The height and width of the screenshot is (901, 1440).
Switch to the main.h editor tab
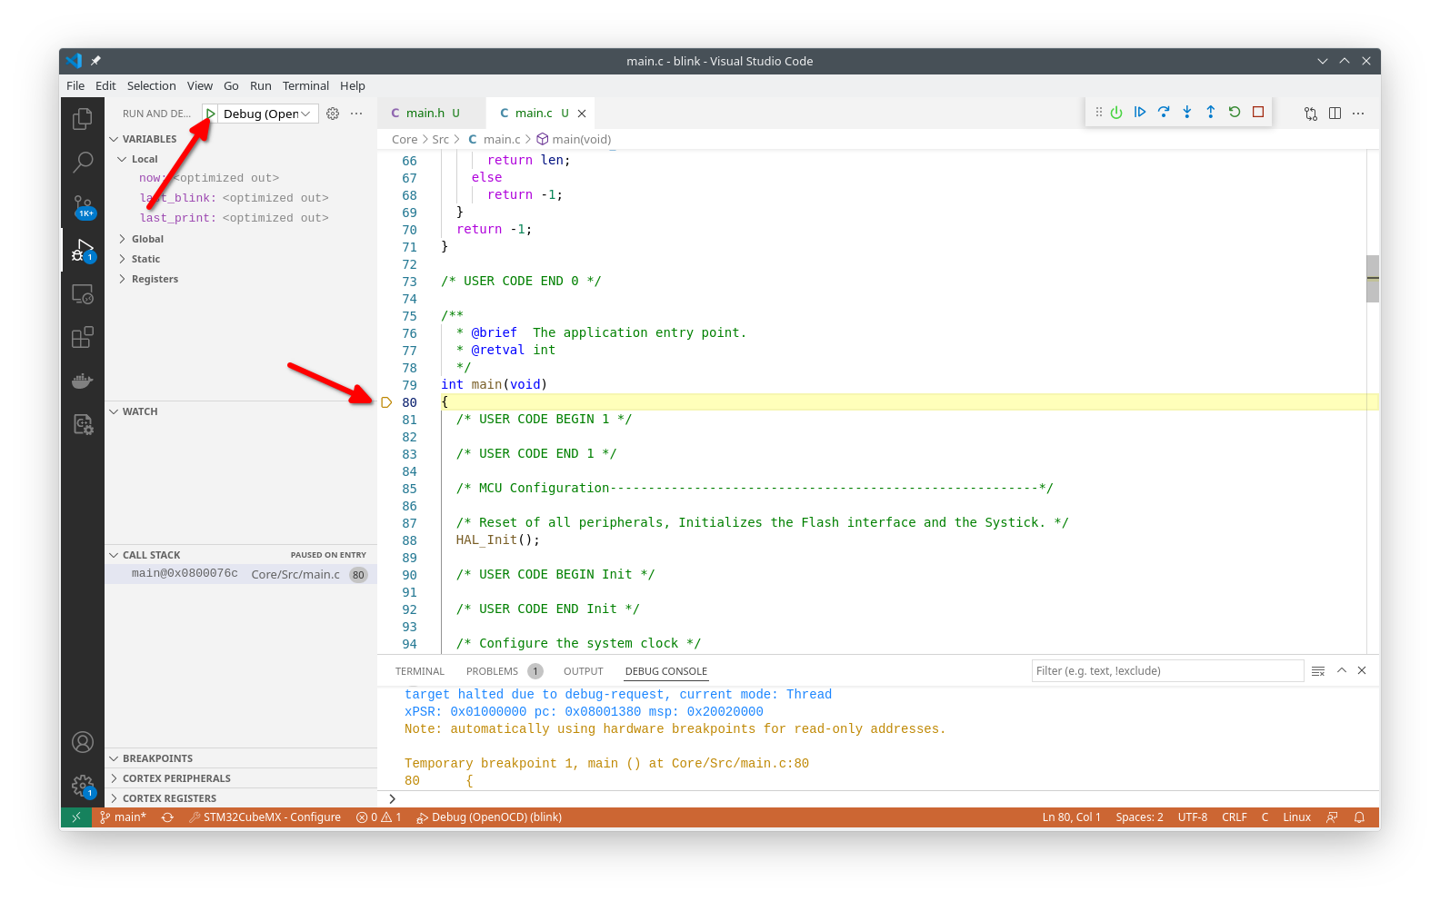(x=425, y=114)
